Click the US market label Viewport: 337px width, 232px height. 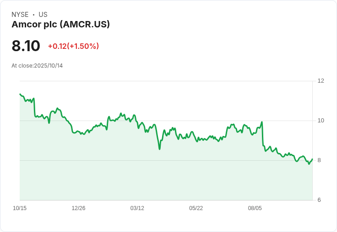[43, 15]
